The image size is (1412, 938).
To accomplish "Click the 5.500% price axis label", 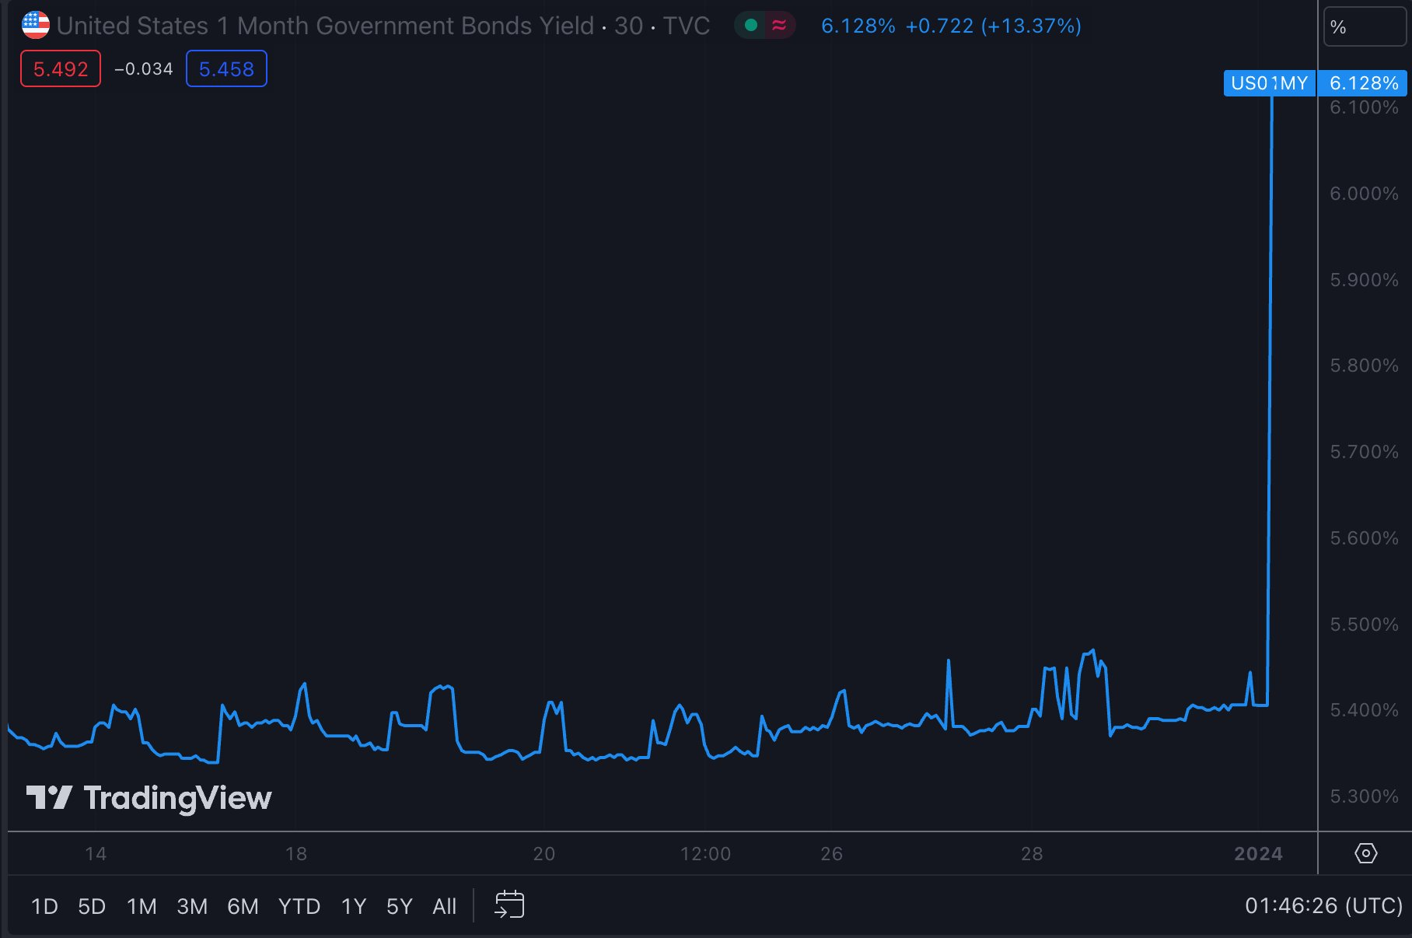I will click(1364, 625).
